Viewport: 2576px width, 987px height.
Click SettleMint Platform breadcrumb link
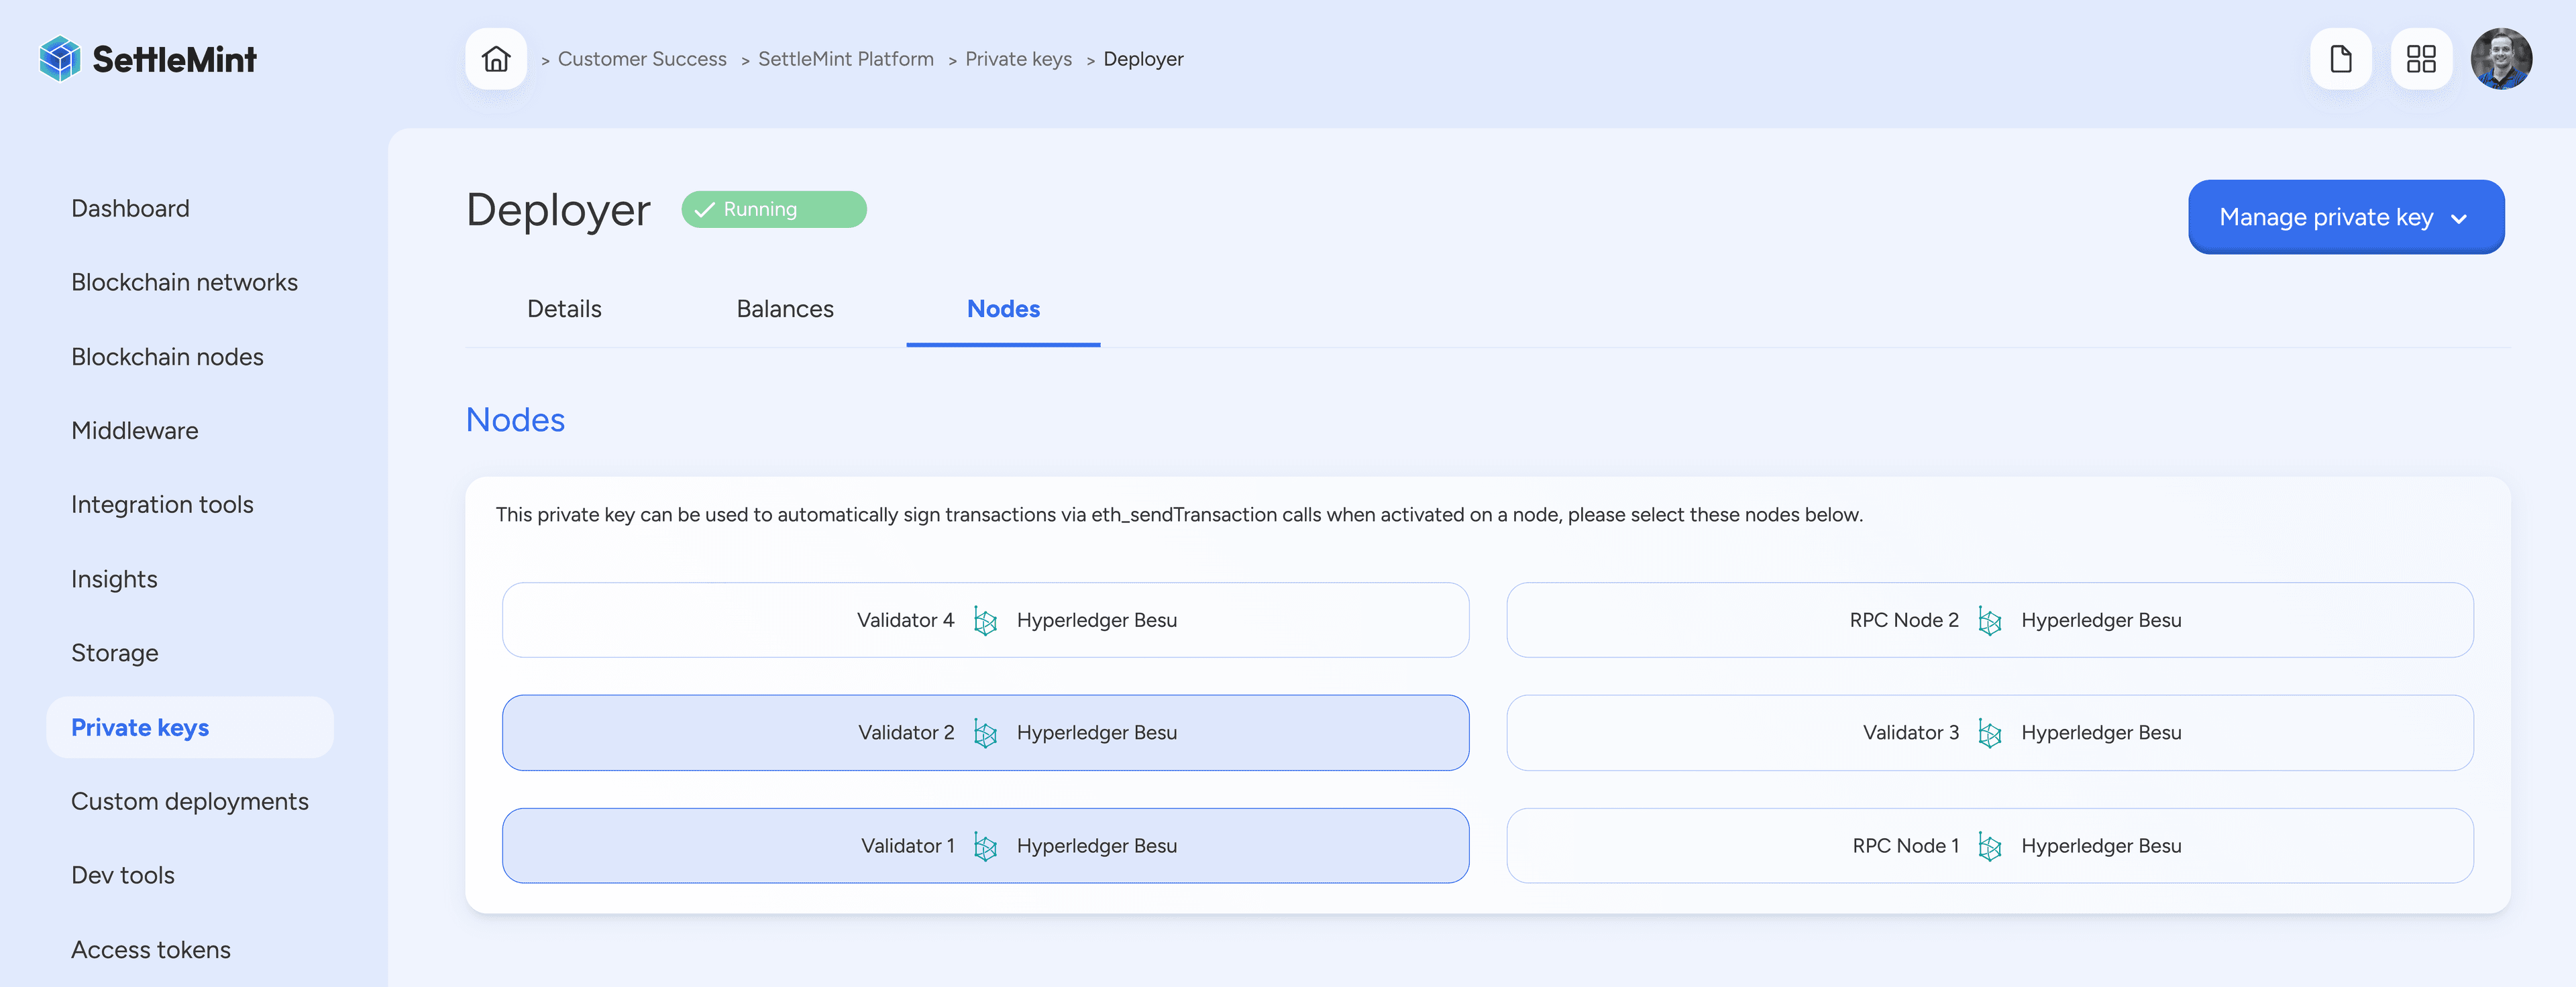coord(845,59)
